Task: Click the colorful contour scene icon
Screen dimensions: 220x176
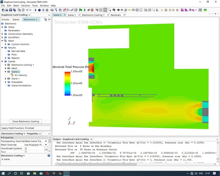Action: click(x=205, y=10)
